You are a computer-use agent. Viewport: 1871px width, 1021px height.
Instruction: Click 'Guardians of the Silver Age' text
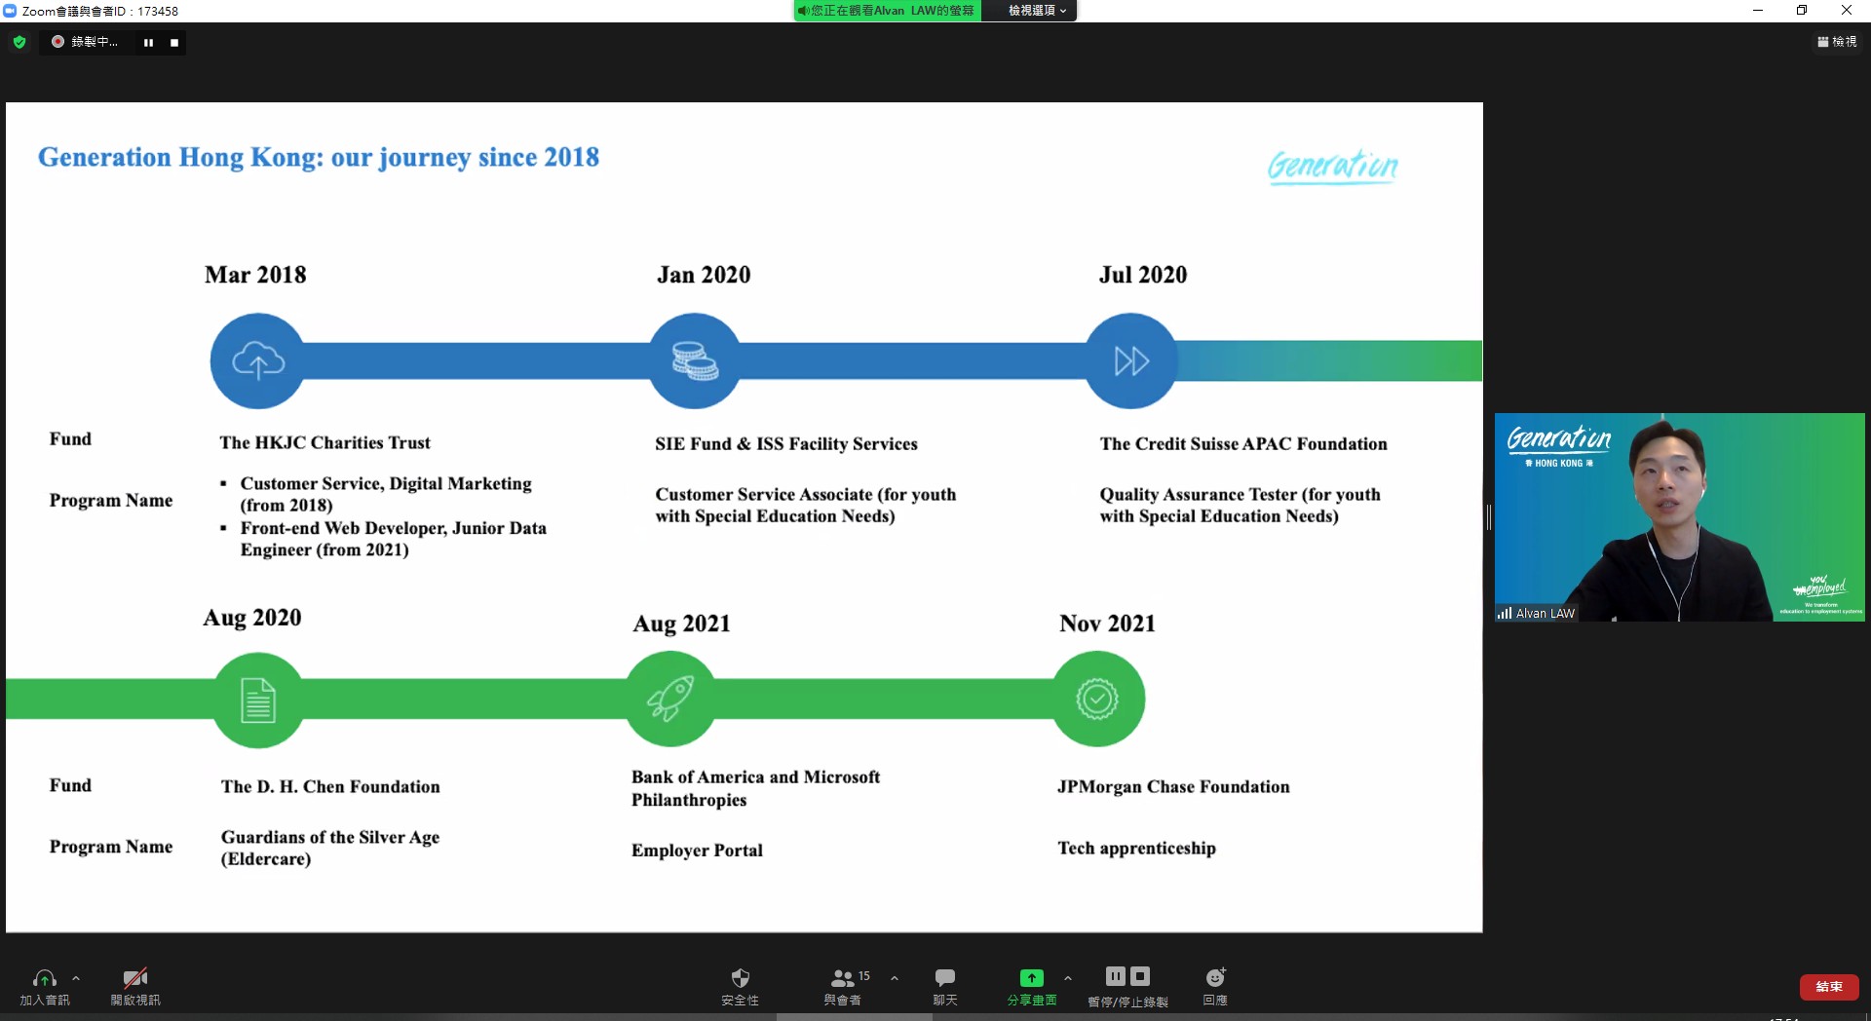(330, 838)
